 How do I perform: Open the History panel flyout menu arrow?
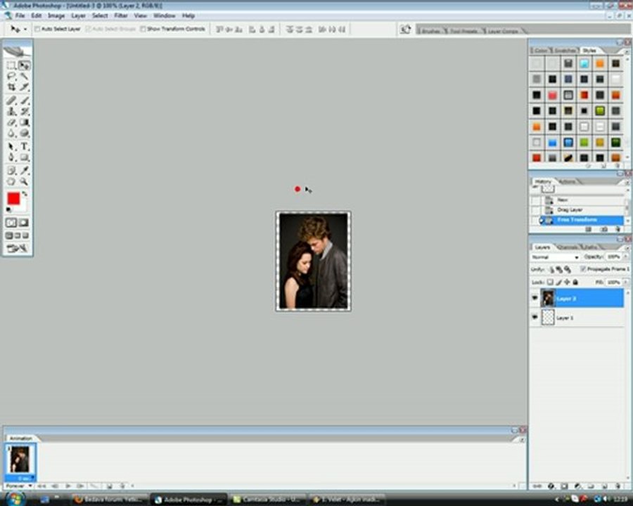coord(627,182)
